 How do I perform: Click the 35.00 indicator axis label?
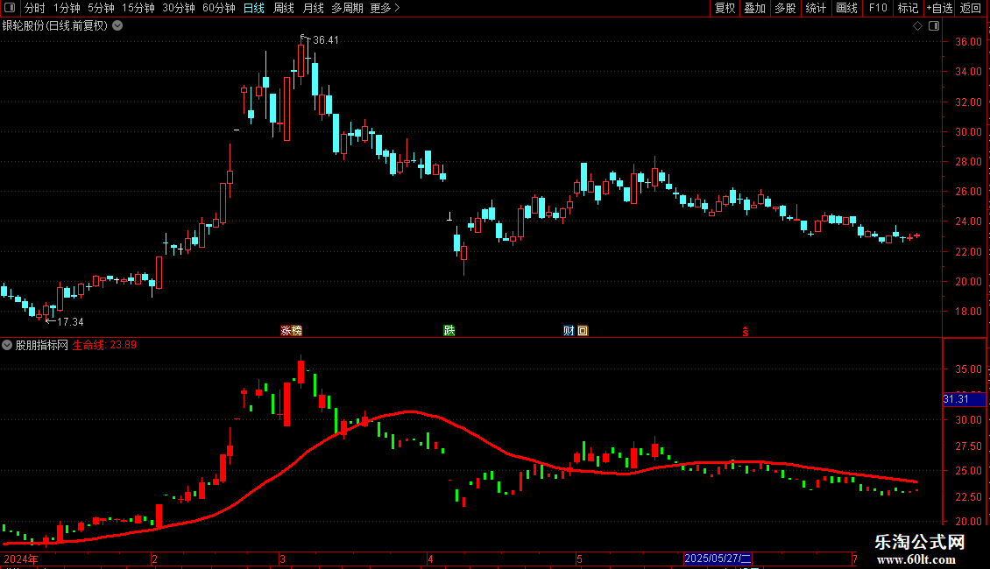(x=968, y=369)
